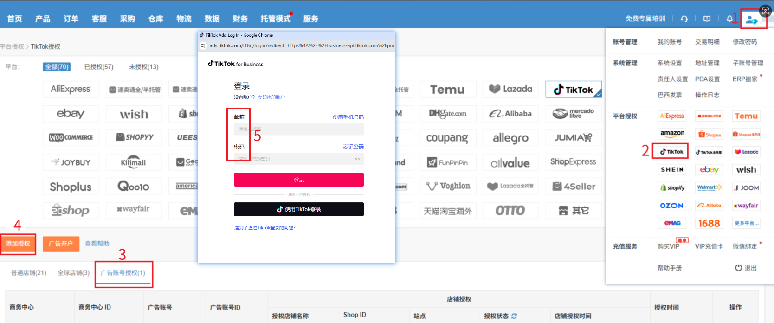
Task: Open OZON in the account dropdown menu
Action: [672, 206]
